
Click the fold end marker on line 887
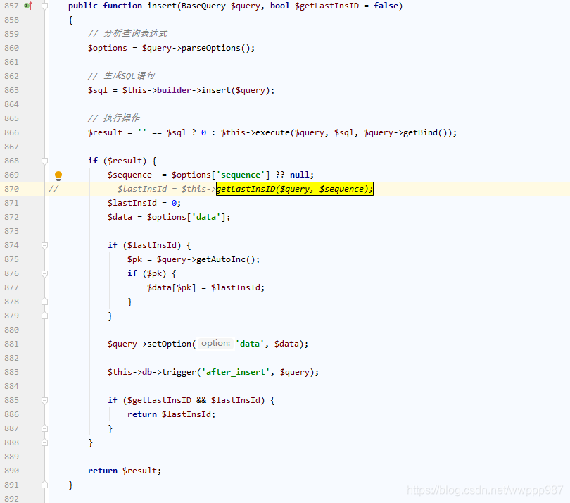click(45, 428)
